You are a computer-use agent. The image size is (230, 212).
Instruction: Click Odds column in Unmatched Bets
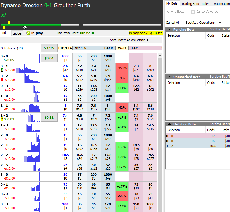coord(211,83)
